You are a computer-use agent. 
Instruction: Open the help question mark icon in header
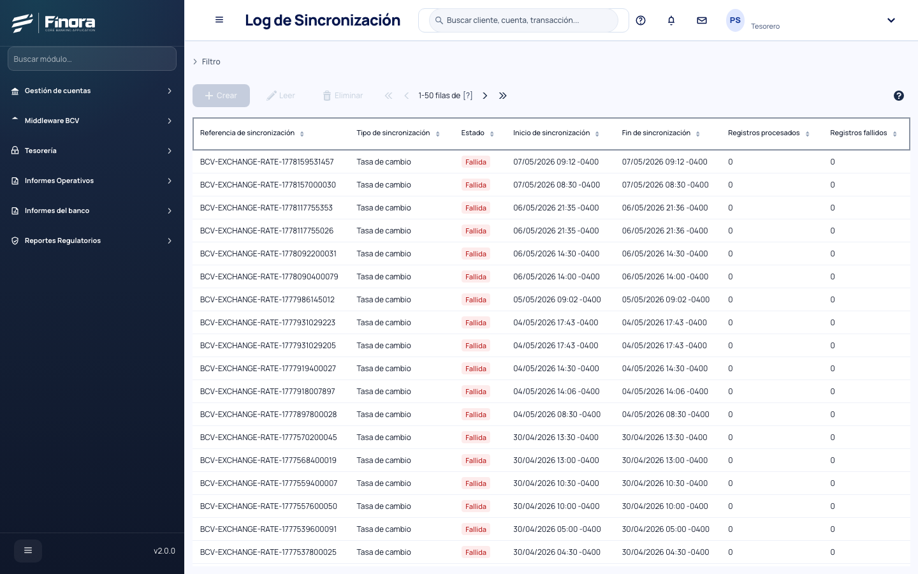point(641,20)
